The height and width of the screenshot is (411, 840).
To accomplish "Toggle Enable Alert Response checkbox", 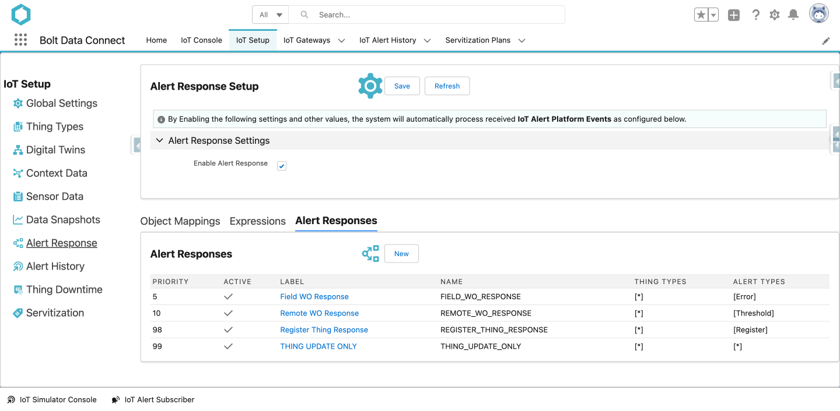I will click(282, 166).
